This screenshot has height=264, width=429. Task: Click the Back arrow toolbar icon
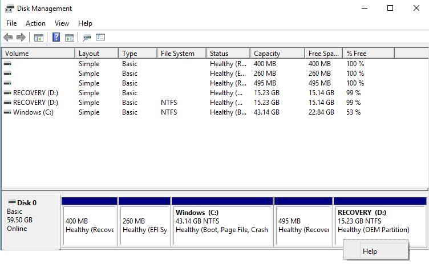(x=8, y=38)
